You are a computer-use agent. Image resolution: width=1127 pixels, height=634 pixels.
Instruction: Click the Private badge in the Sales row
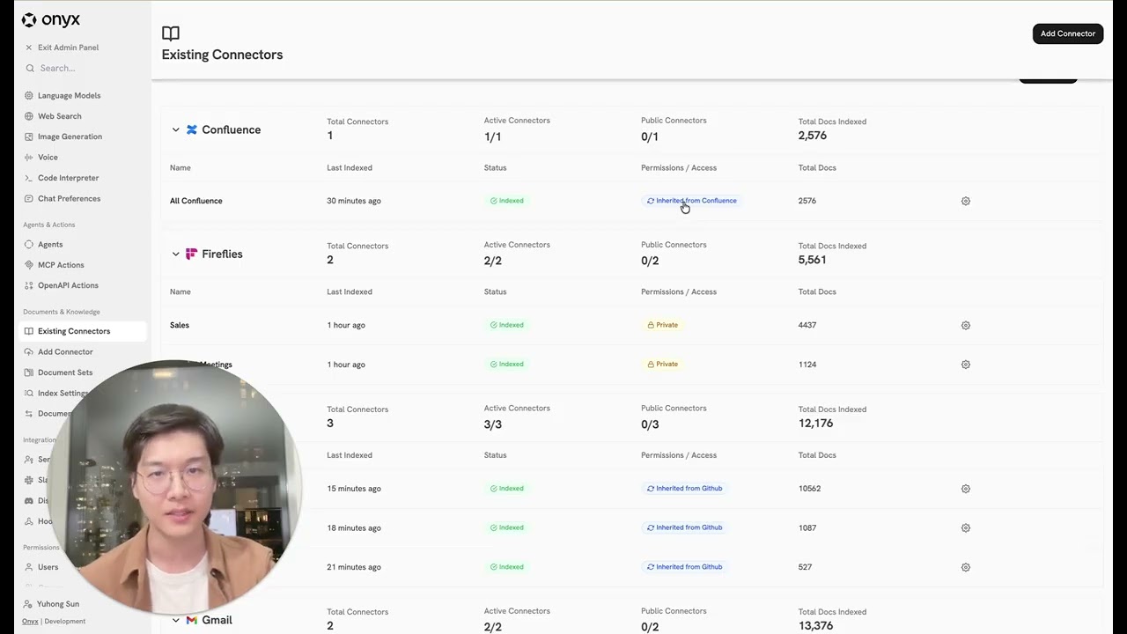663,325
